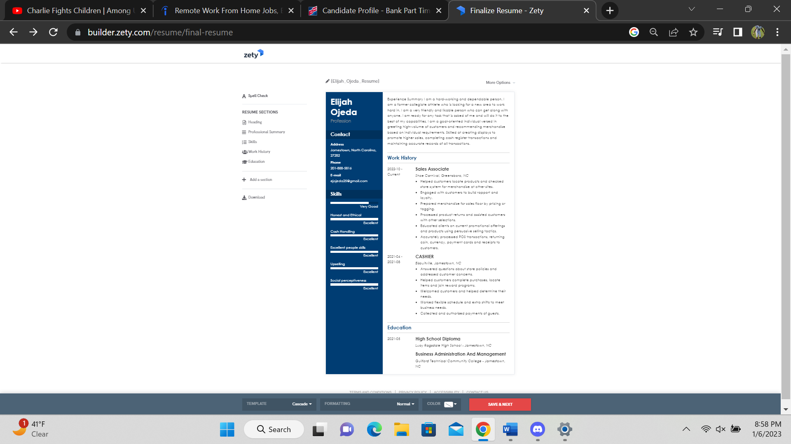
Task: Open the Chrome three-dot menu
Action: (x=777, y=32)
